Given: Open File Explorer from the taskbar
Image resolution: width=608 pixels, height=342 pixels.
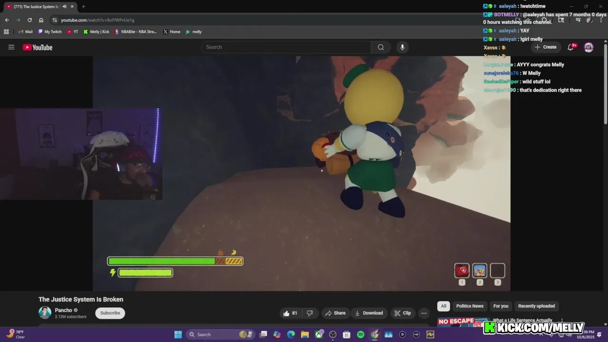Looking at the screenshot, I should pyautogui.click(x=304, y=334).
